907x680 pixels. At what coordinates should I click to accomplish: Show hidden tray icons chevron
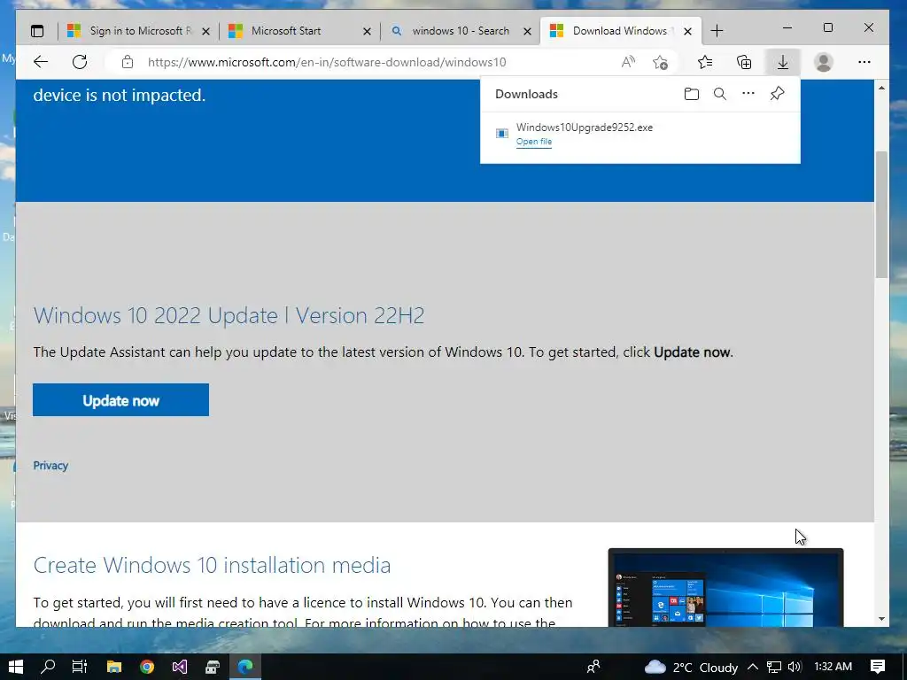pos(753,667)
